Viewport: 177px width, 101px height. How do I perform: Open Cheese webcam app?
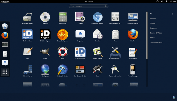pyautogui.click(x=80, y=18)
